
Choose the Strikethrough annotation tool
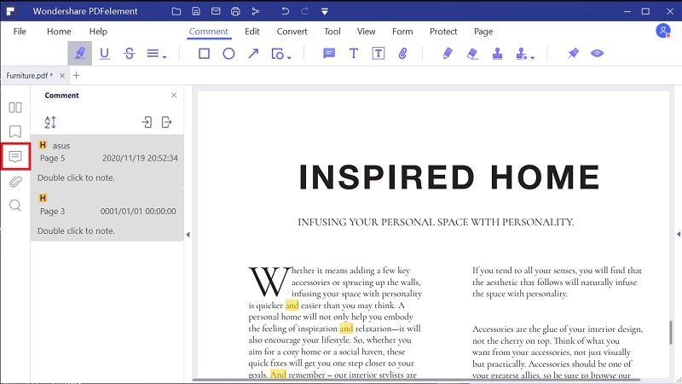[129, 53]
